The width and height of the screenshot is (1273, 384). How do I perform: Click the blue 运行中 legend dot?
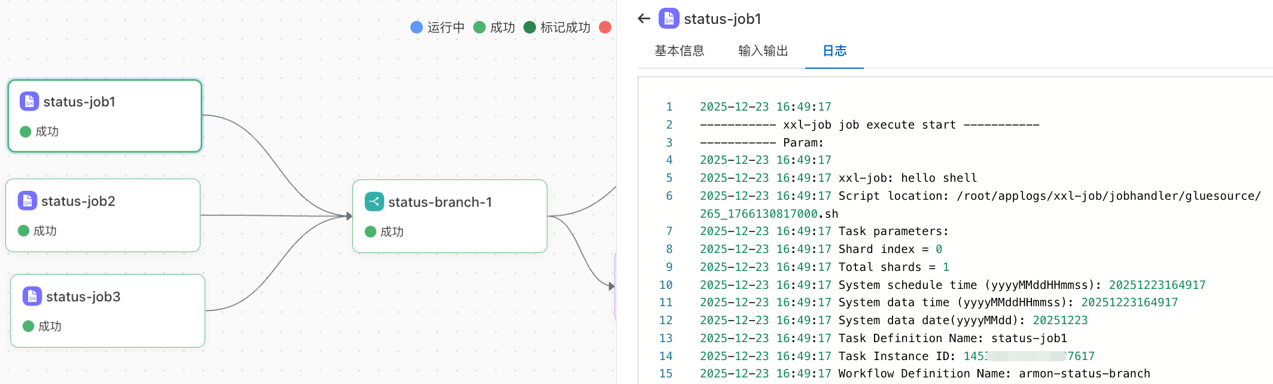[x=416, y=27]
